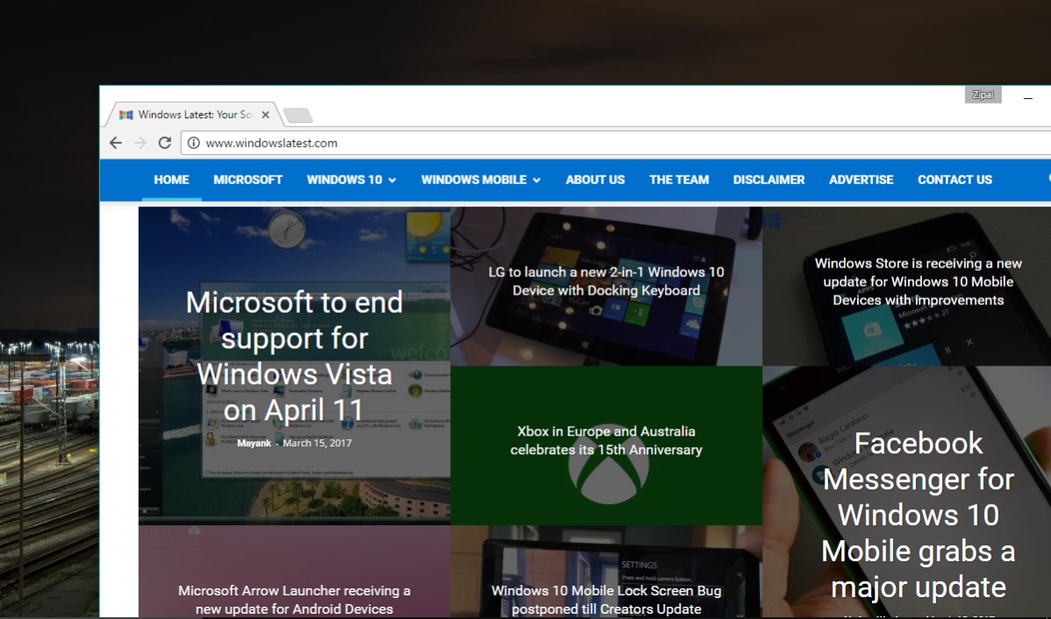Click the Zipal profile button
This screenshot has width=1051, height=619.
(983, 95)
